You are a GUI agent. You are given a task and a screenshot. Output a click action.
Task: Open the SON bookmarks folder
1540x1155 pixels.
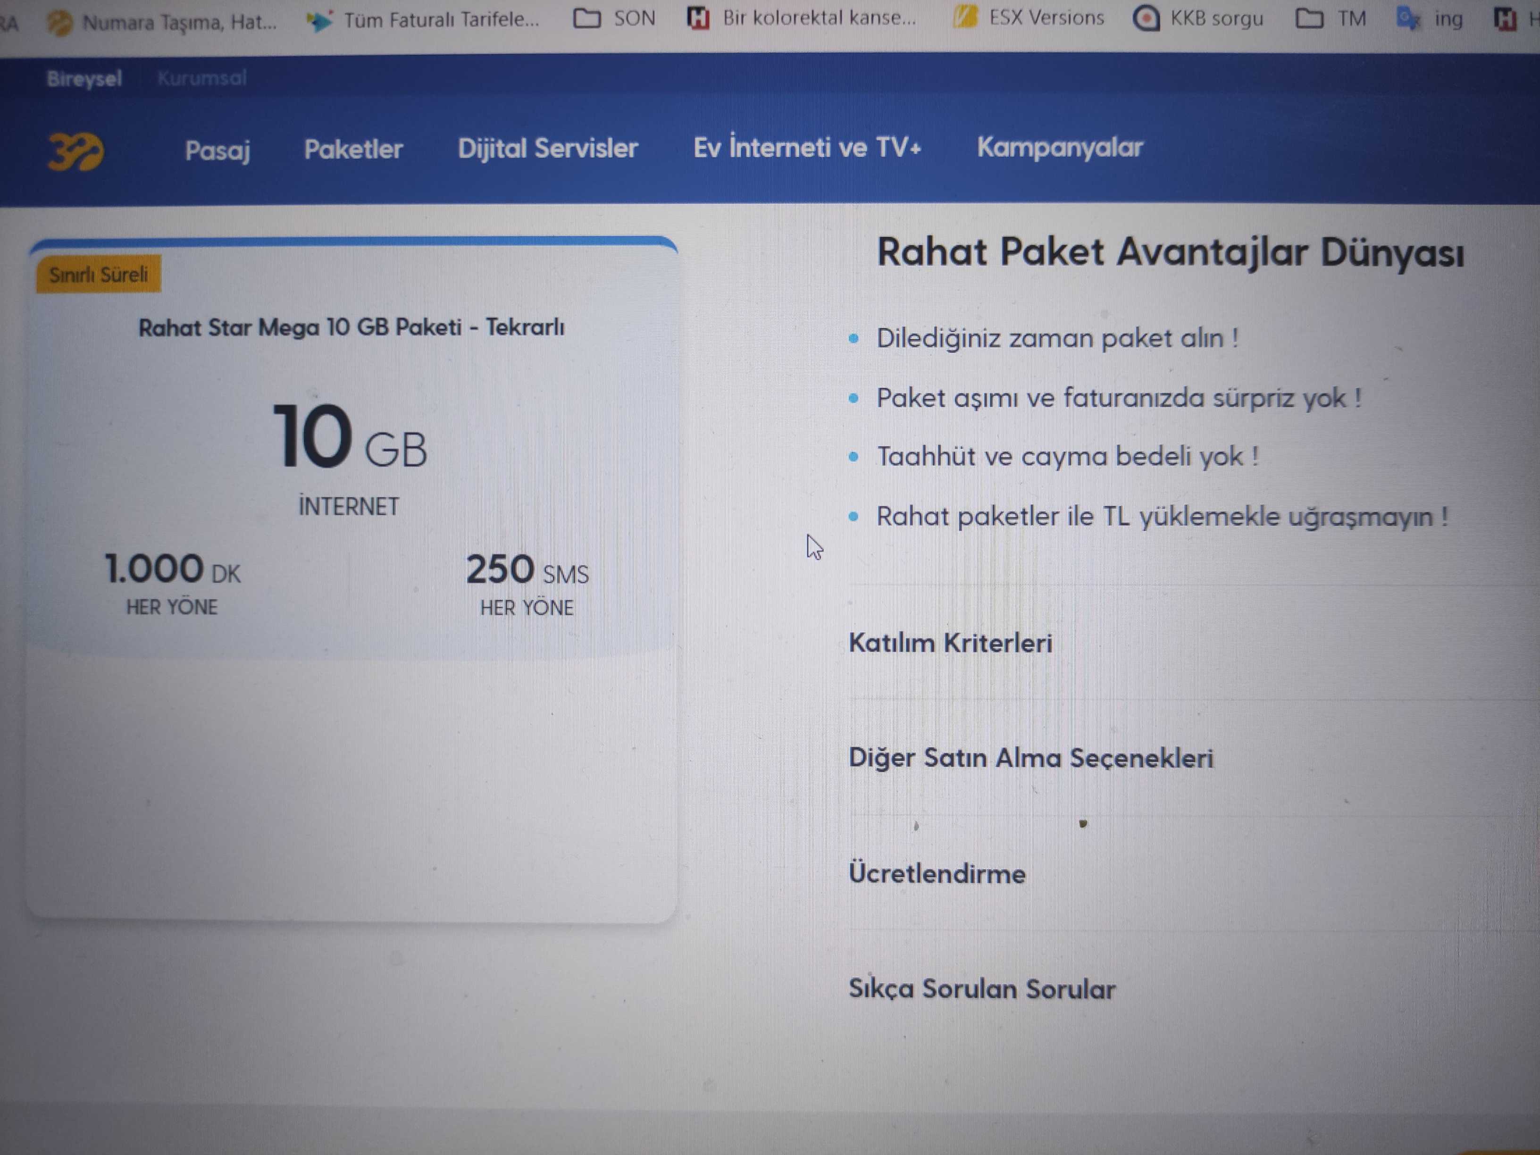[x=614, y=18]
